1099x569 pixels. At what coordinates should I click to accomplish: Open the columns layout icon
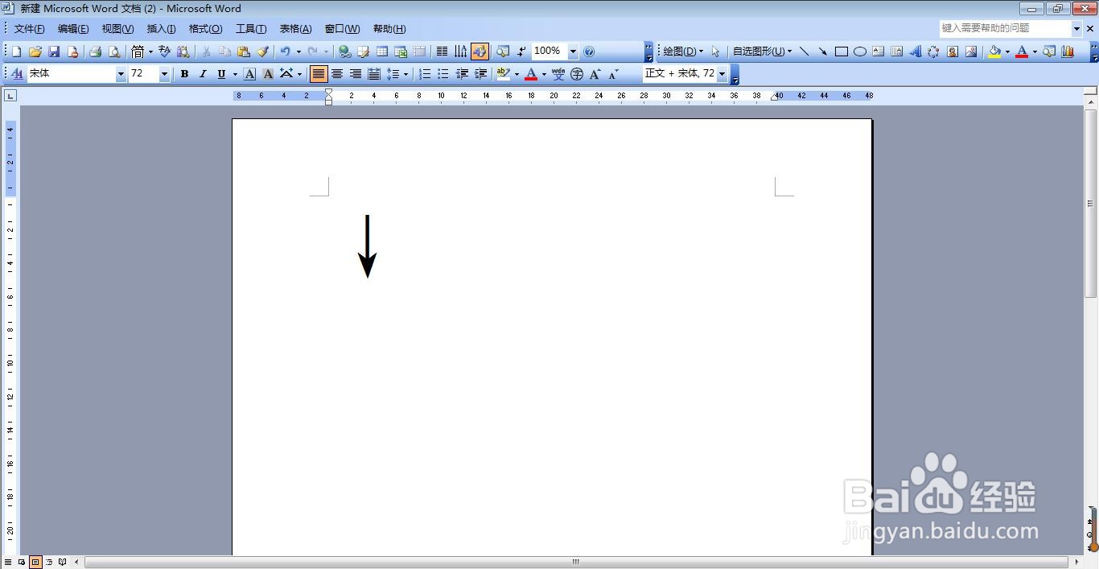pyautogui.click(x=442, y=52)
